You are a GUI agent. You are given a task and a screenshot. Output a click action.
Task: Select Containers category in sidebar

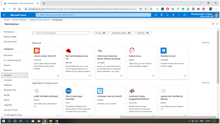tap(8, 80)
